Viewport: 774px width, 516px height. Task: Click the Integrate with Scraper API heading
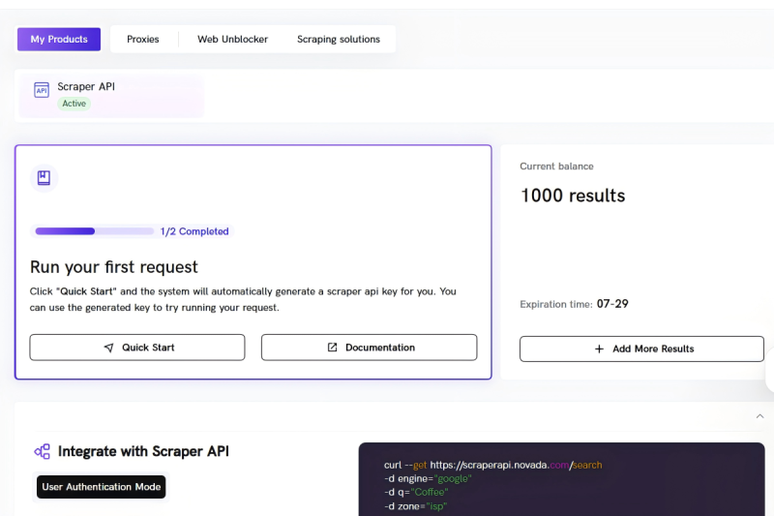coord(143,451)
